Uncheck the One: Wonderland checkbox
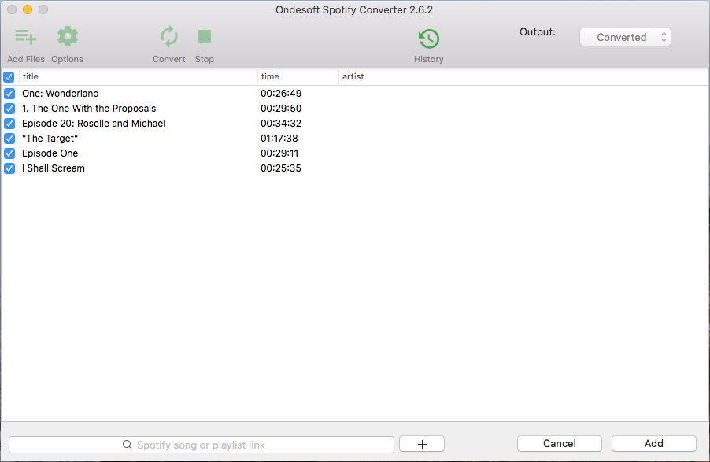The height and width of the screenshot is (462, 710). pyautogui.click(x=9, y=94)
